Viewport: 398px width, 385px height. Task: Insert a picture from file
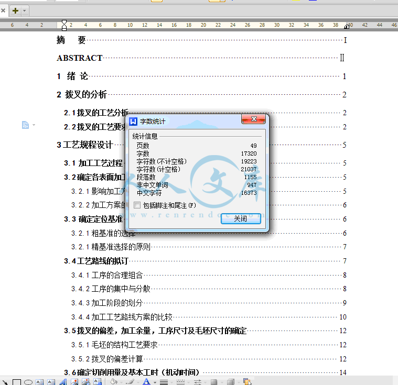click(x=74, y=382)
